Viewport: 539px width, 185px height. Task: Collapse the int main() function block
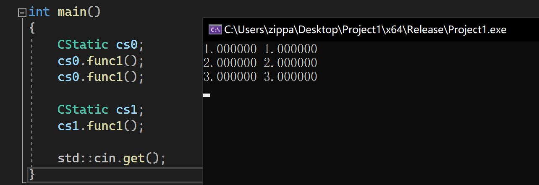[x=22, y=12]
